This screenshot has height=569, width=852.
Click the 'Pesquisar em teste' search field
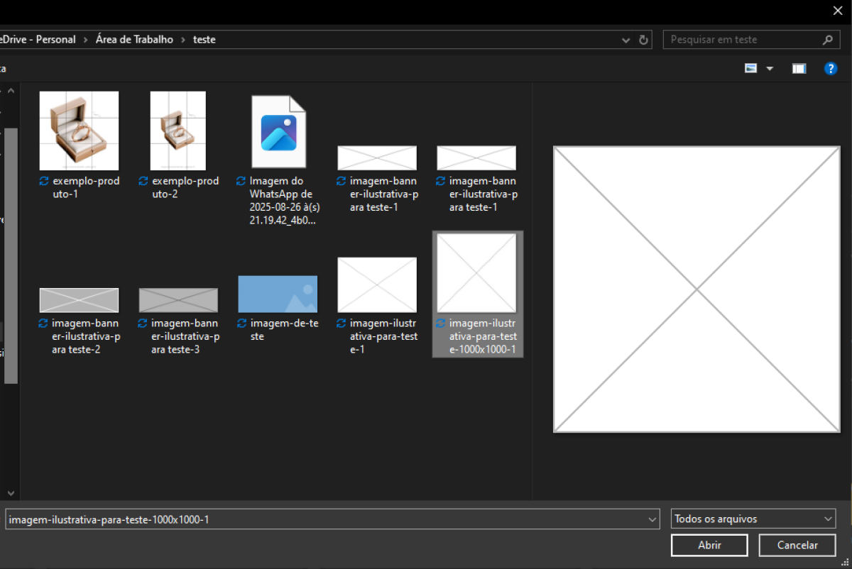742,40
